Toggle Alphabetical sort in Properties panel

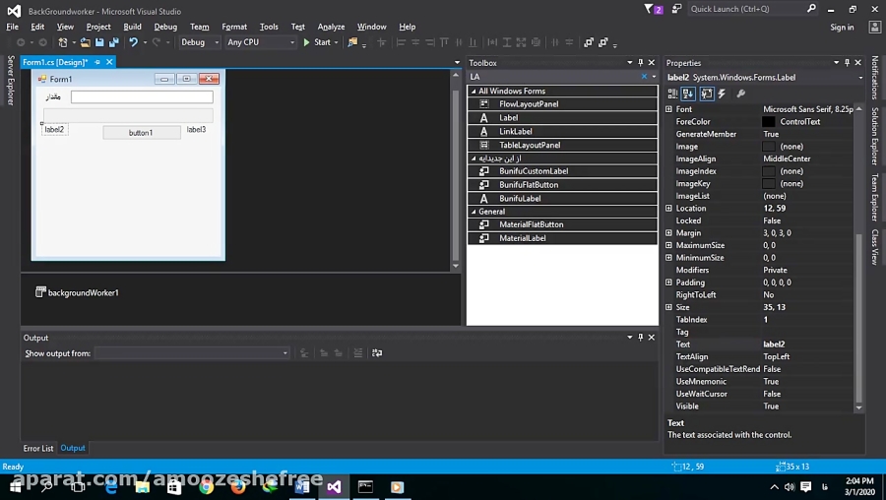(x=689, y=94)
